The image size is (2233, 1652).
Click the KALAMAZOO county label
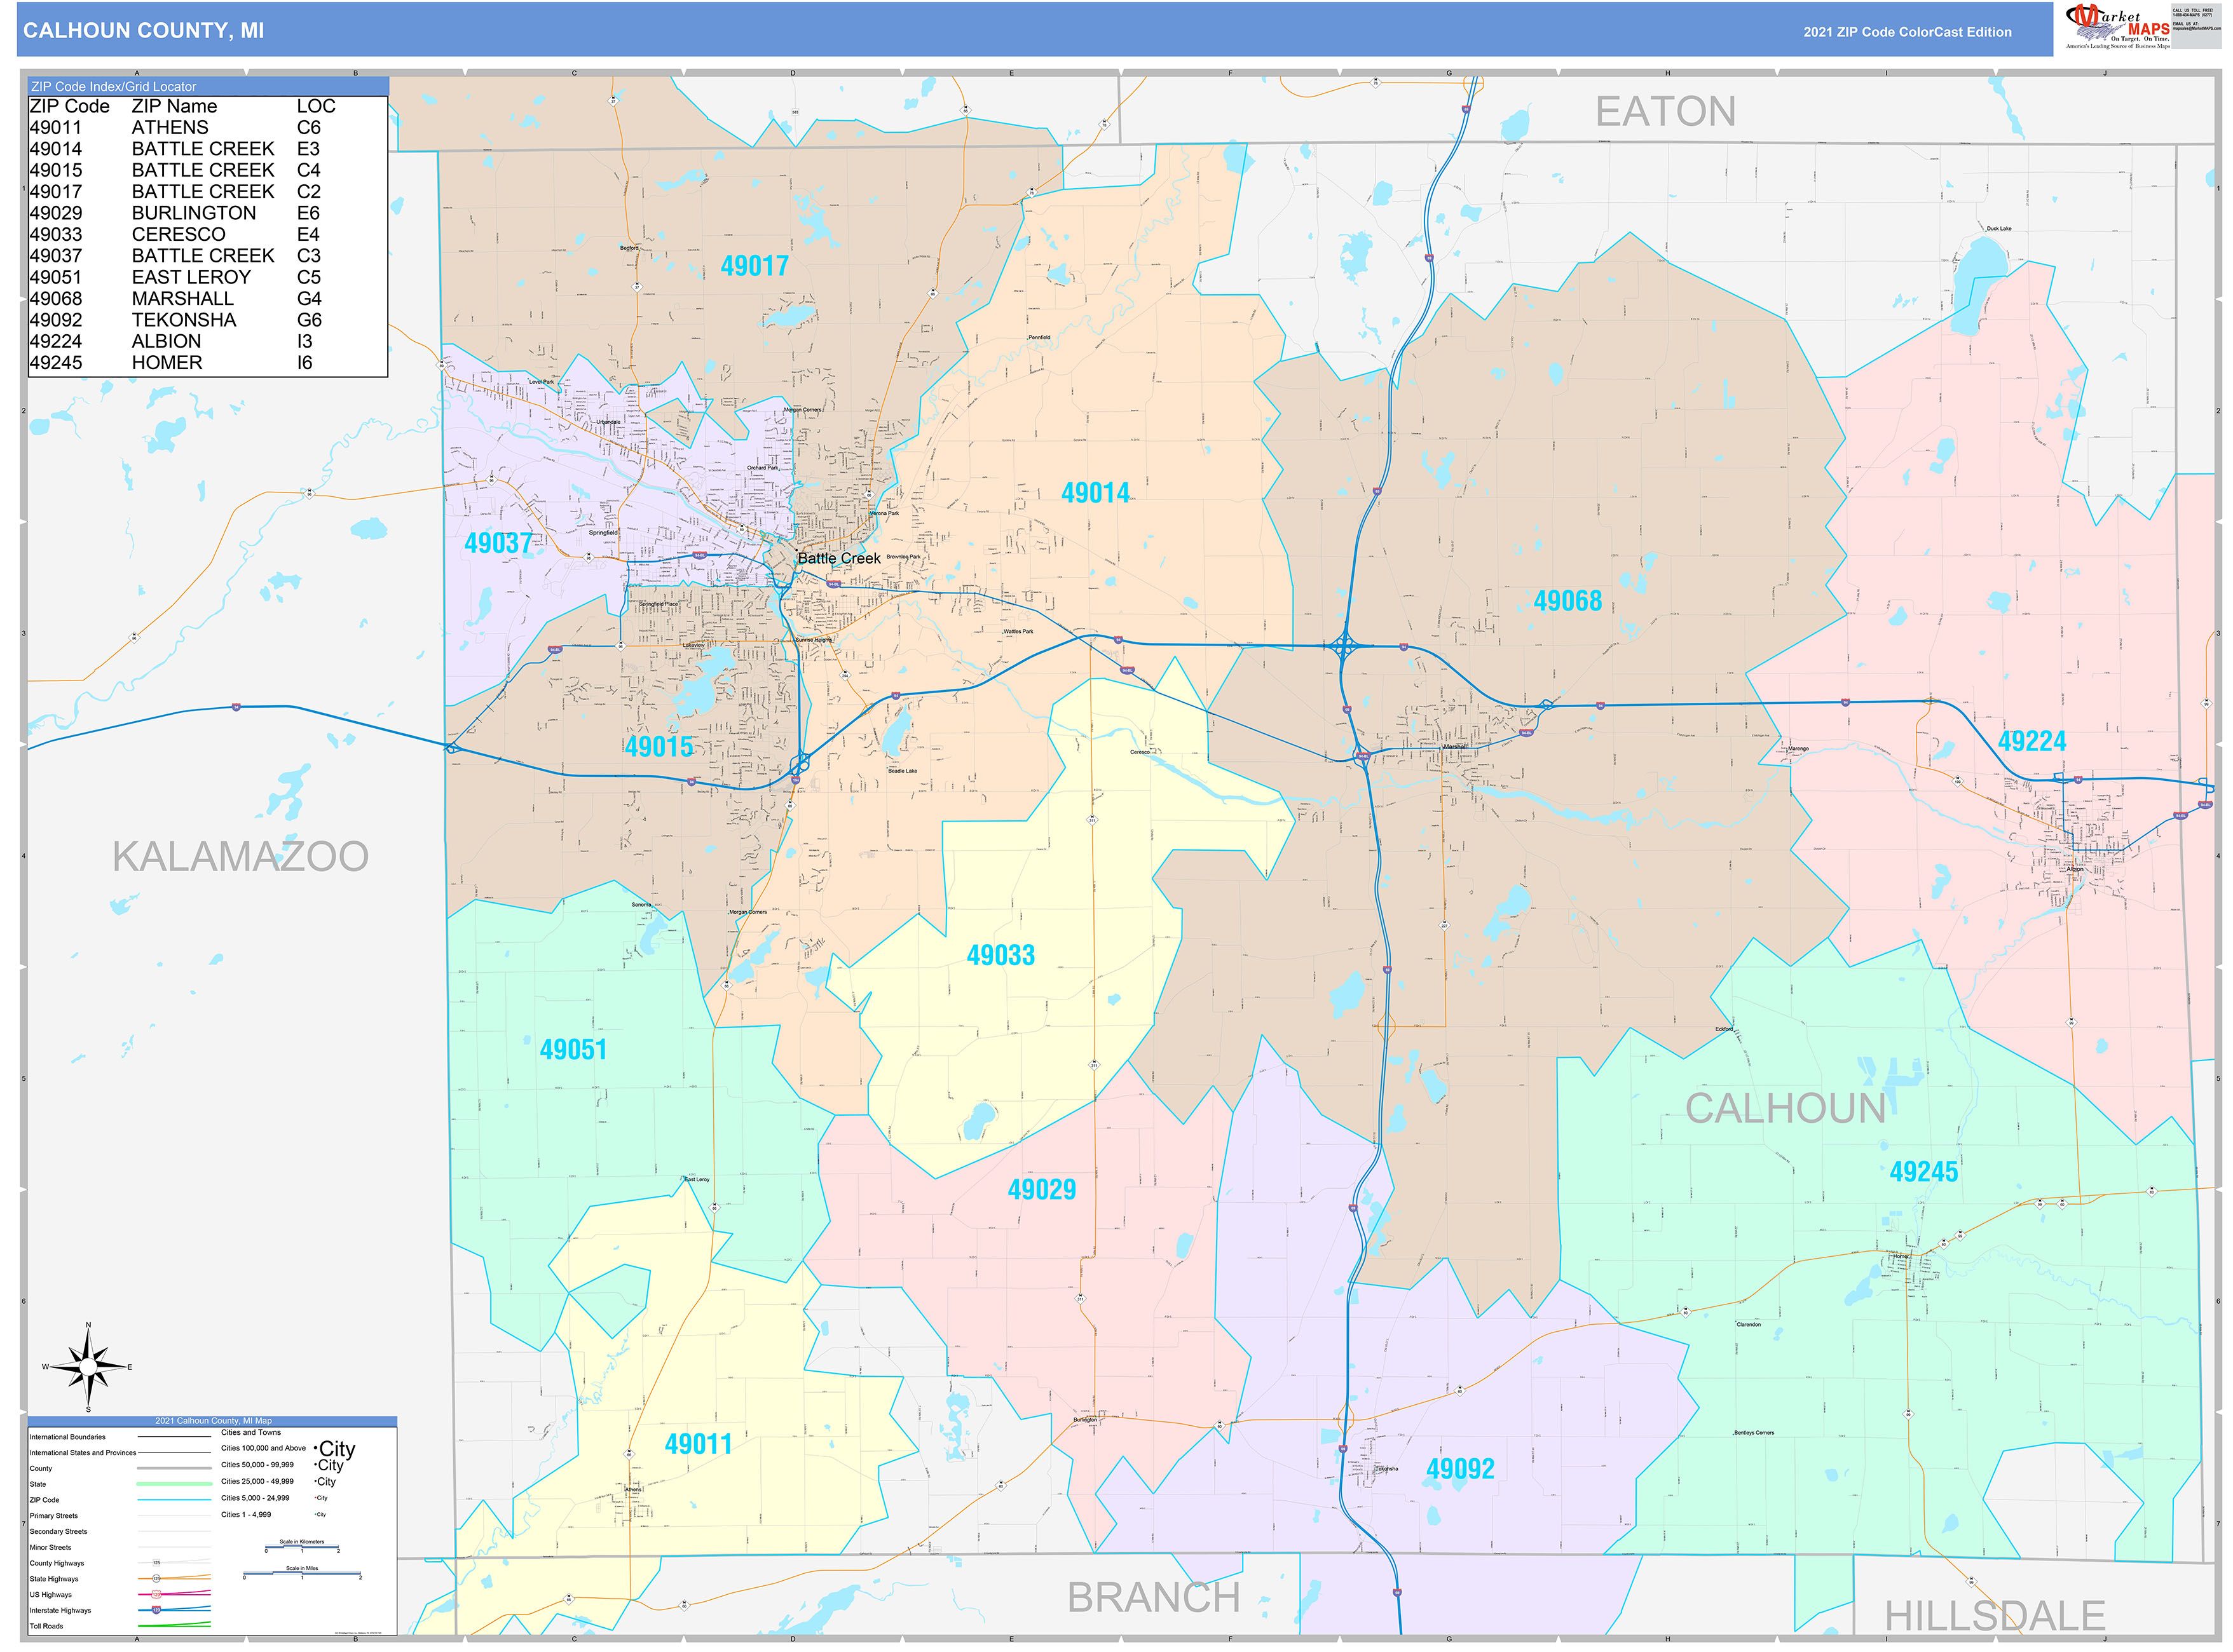point(240,857)
